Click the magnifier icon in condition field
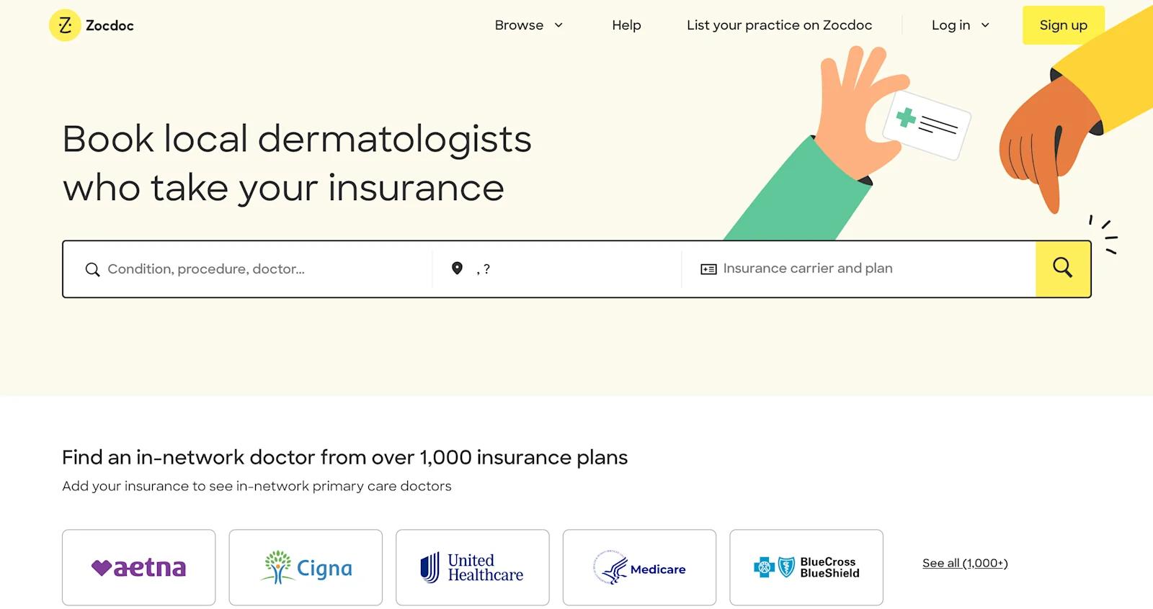1153x609 pixels. click(x=92, y=269)
